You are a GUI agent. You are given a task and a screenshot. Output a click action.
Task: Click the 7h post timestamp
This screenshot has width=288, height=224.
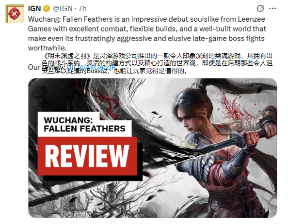82,9
